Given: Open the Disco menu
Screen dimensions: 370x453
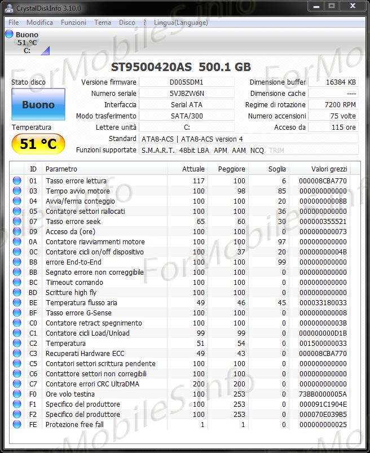Looking at the screenshot, I should coord(127,23).
